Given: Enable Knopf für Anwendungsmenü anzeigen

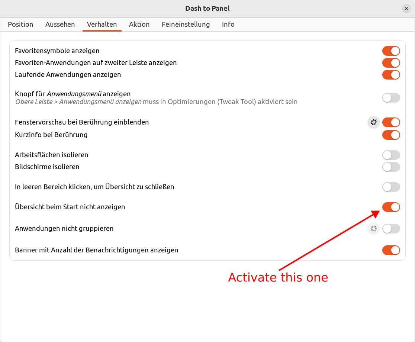Looking at the screenshot, I should point(391,98).
